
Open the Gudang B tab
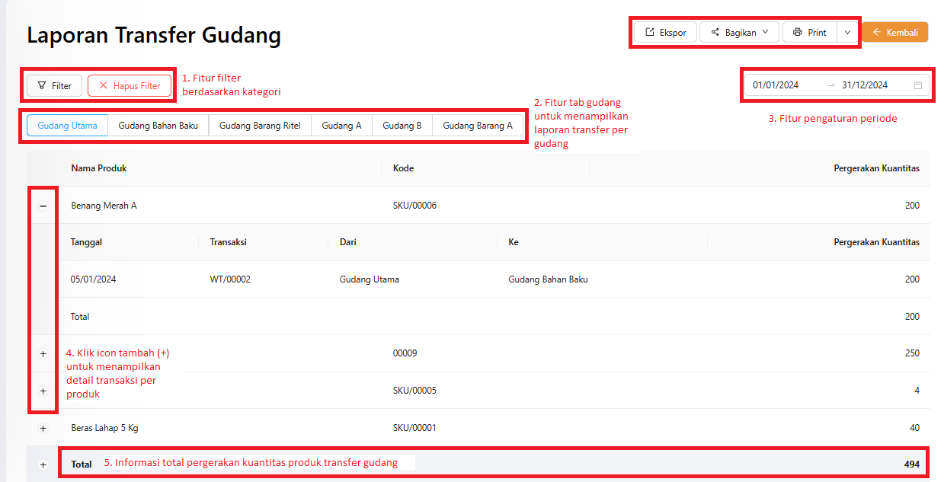pos(402,126)
